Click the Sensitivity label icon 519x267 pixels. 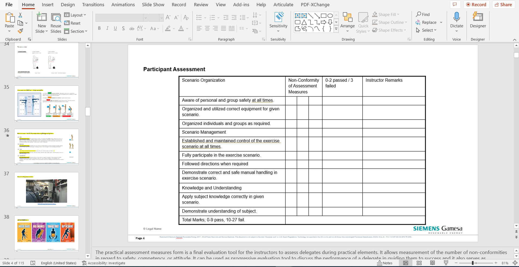[278, 17]
